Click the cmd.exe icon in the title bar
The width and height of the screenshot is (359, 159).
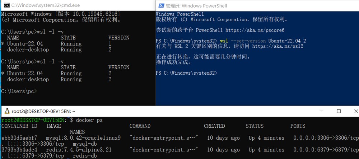coord(7,5)
